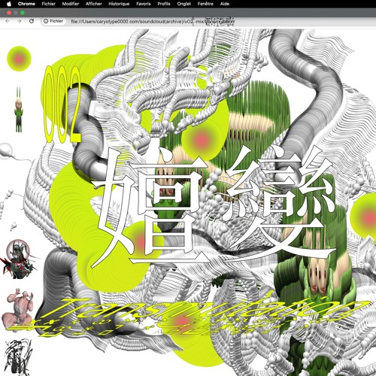
Task: Click the green-suited figure icon on left
Action: point(18,110)
